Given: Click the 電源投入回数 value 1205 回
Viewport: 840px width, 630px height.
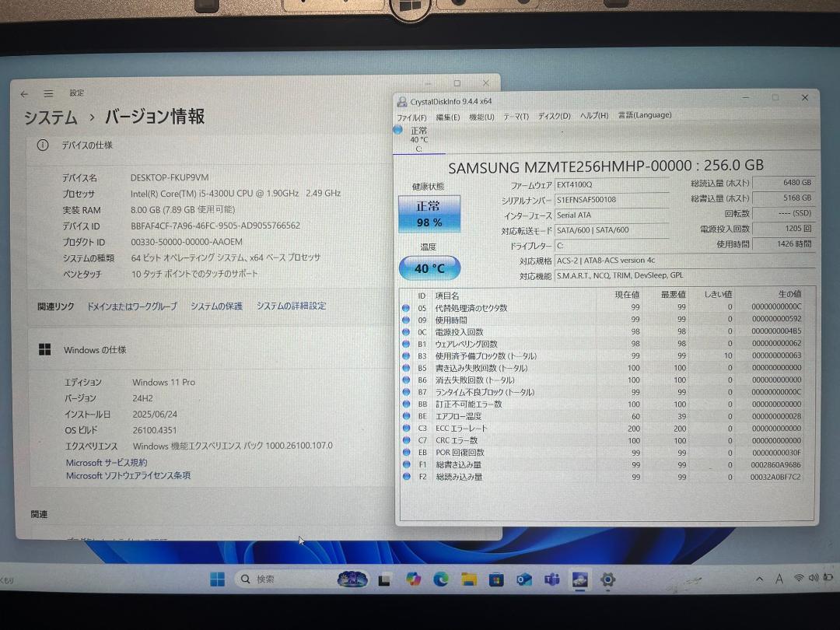Looking at the screenshot, I should 784,228.
